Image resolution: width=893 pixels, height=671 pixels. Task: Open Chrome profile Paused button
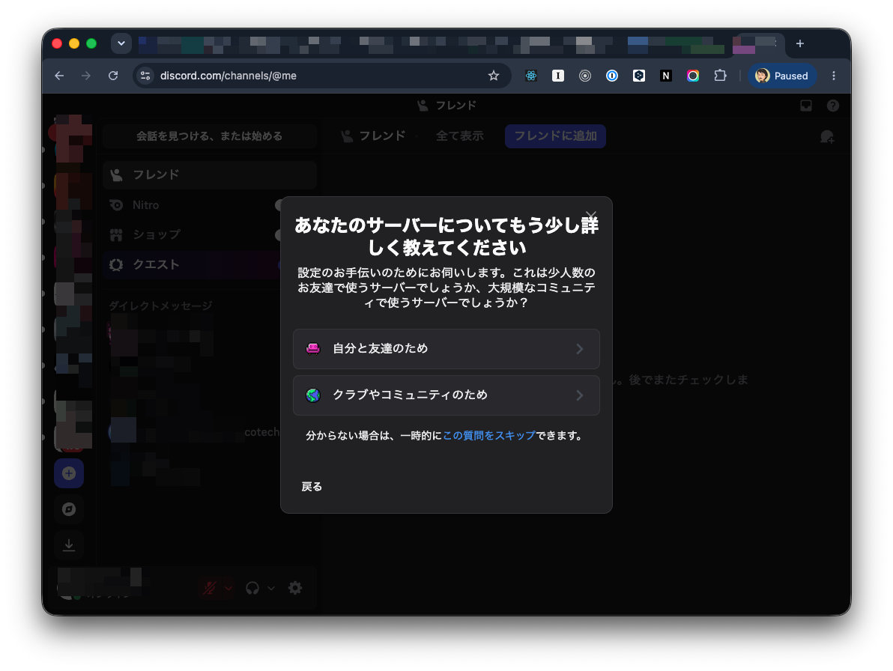(782, 76)
